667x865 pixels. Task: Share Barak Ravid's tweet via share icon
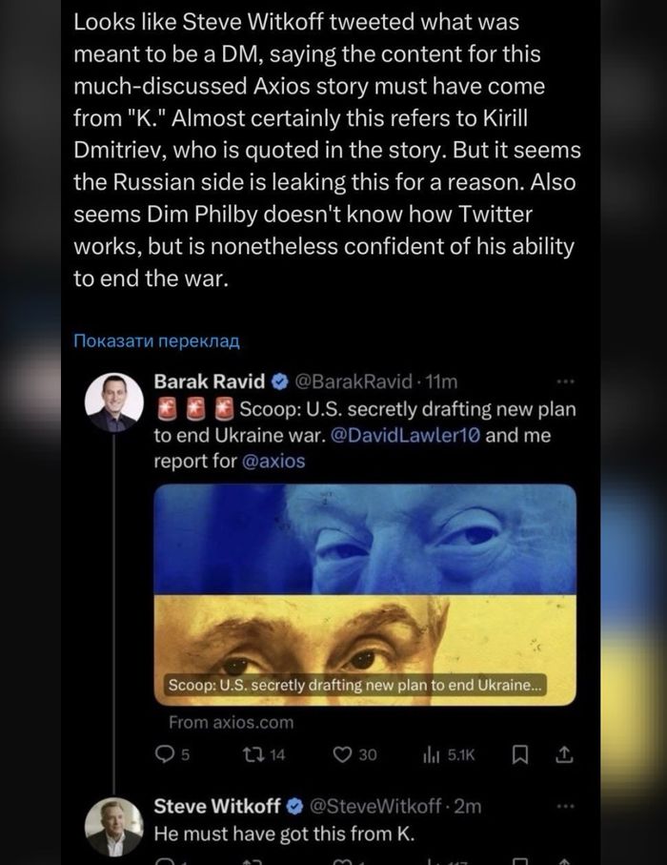pos(564,755)
